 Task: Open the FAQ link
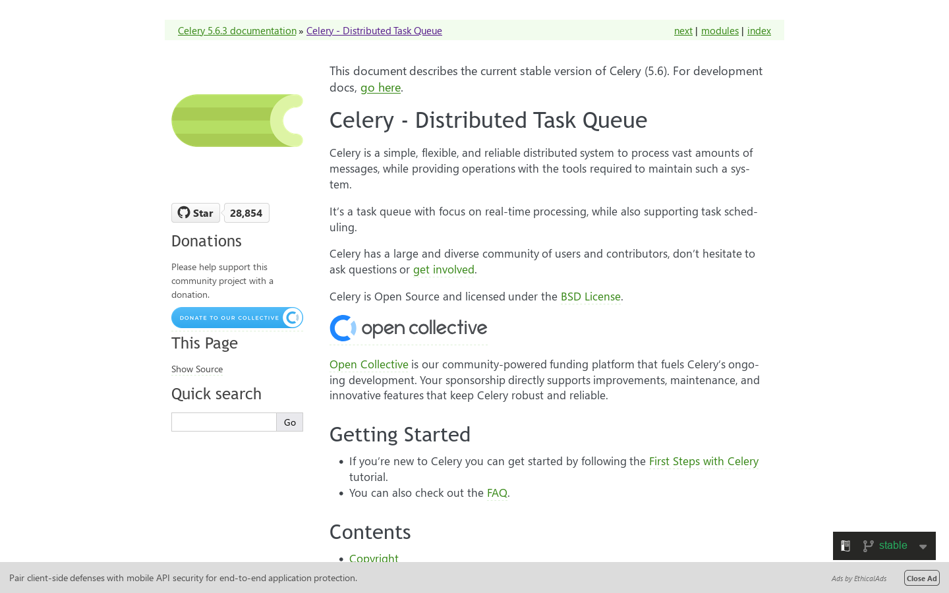pyautogui.click(x=497, y=493)
